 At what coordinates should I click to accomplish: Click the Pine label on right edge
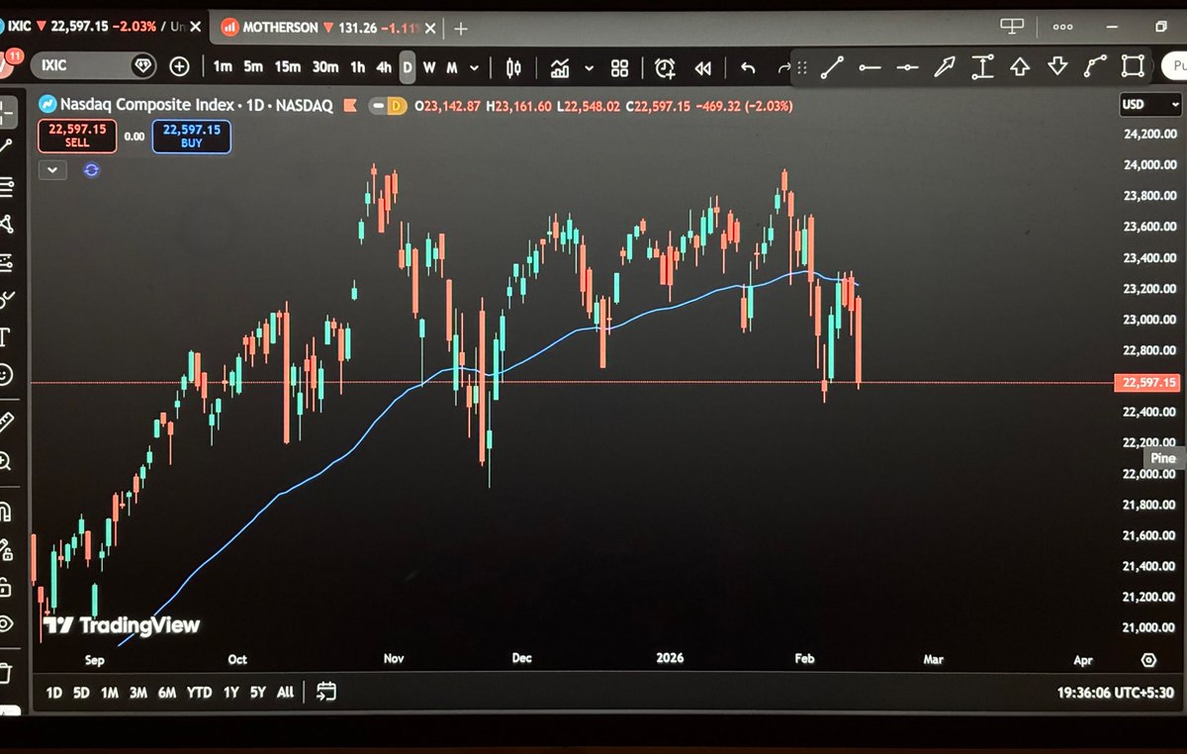[x=1163, y=458]
